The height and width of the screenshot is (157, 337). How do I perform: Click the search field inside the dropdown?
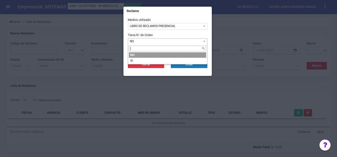pos(166,49)
